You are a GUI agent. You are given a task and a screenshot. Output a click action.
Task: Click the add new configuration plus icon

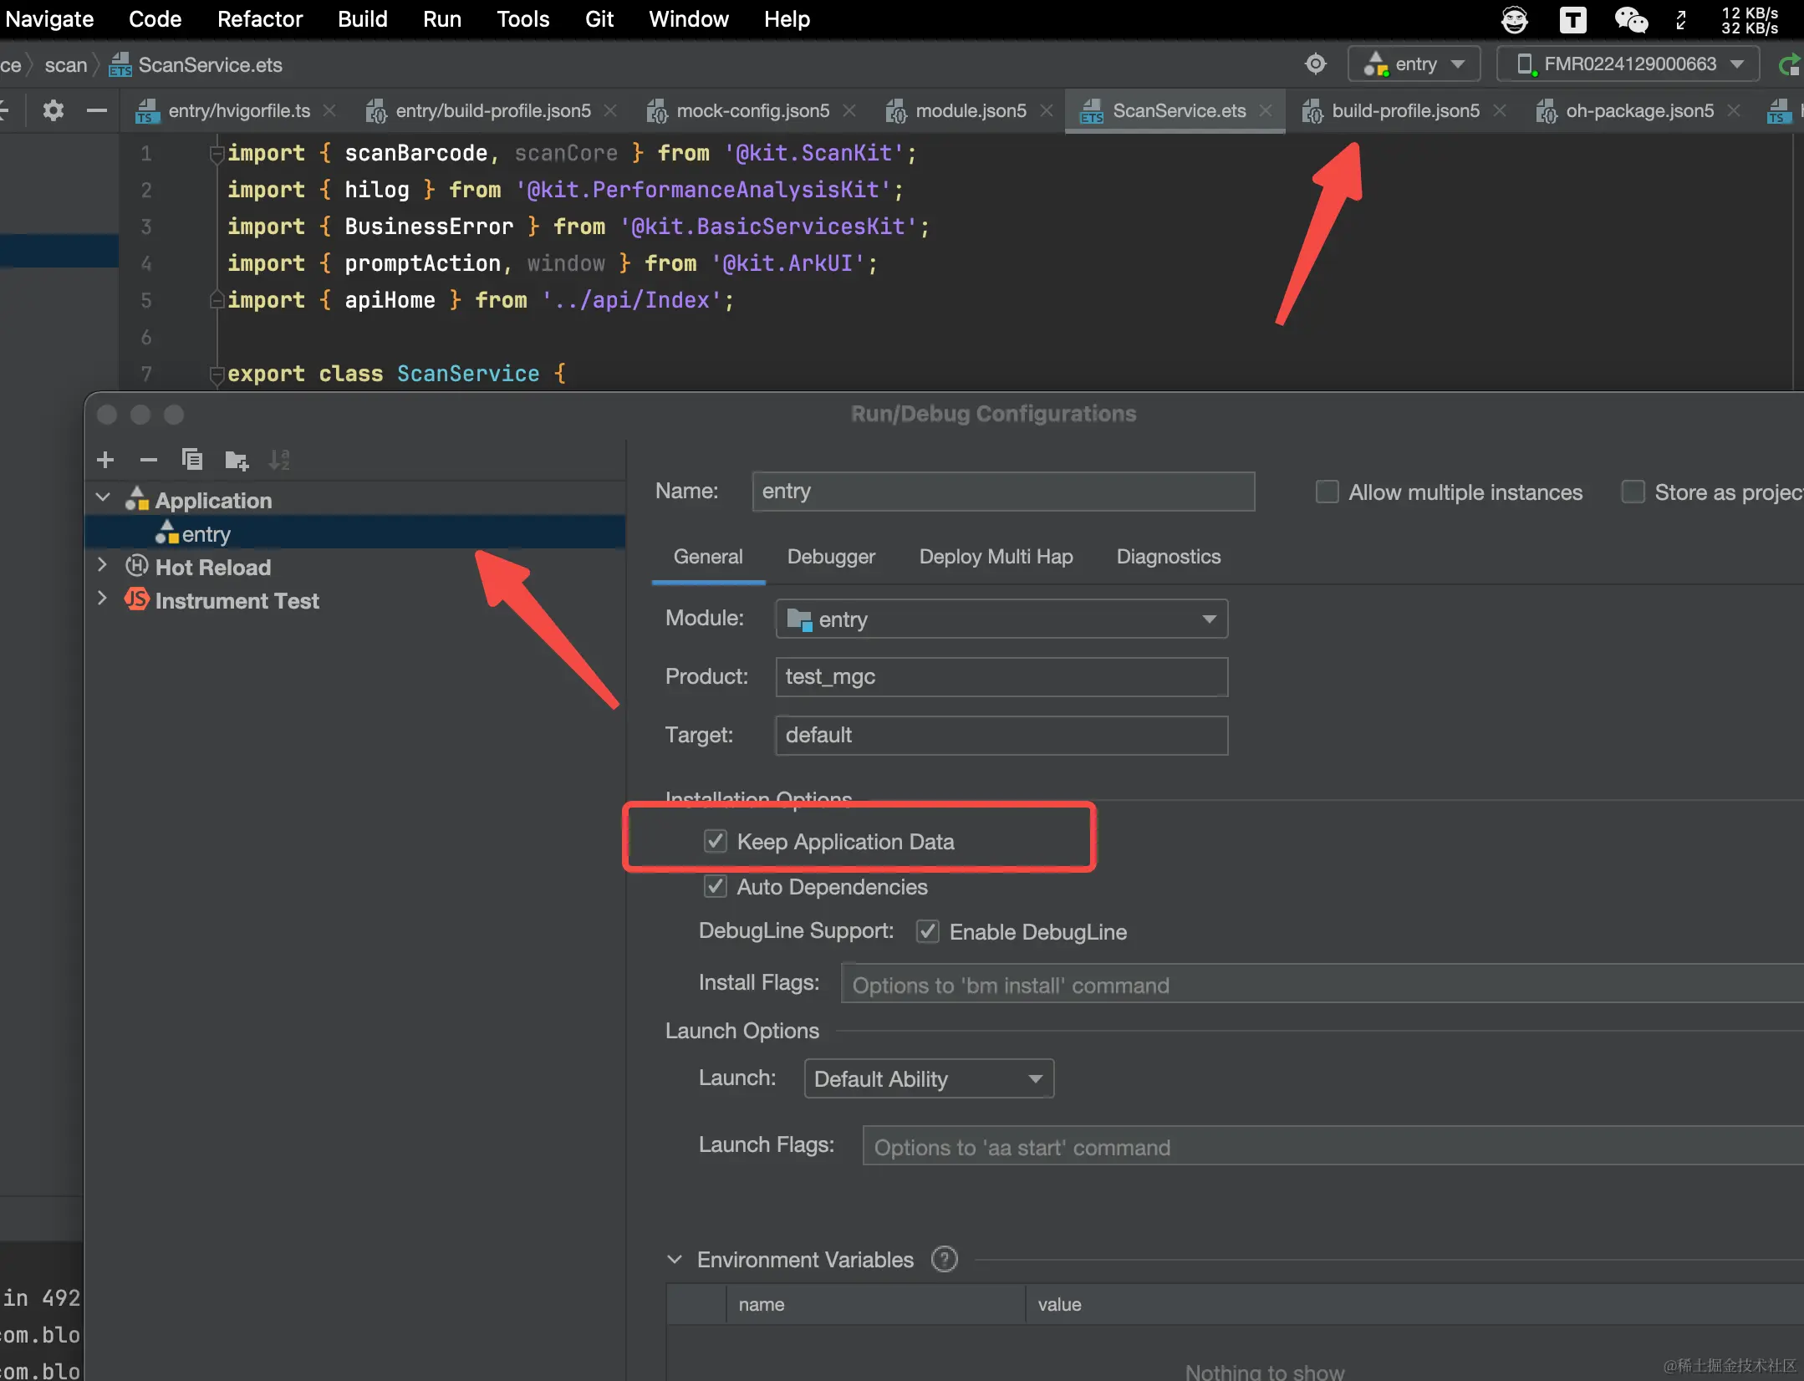pos(105,460)
